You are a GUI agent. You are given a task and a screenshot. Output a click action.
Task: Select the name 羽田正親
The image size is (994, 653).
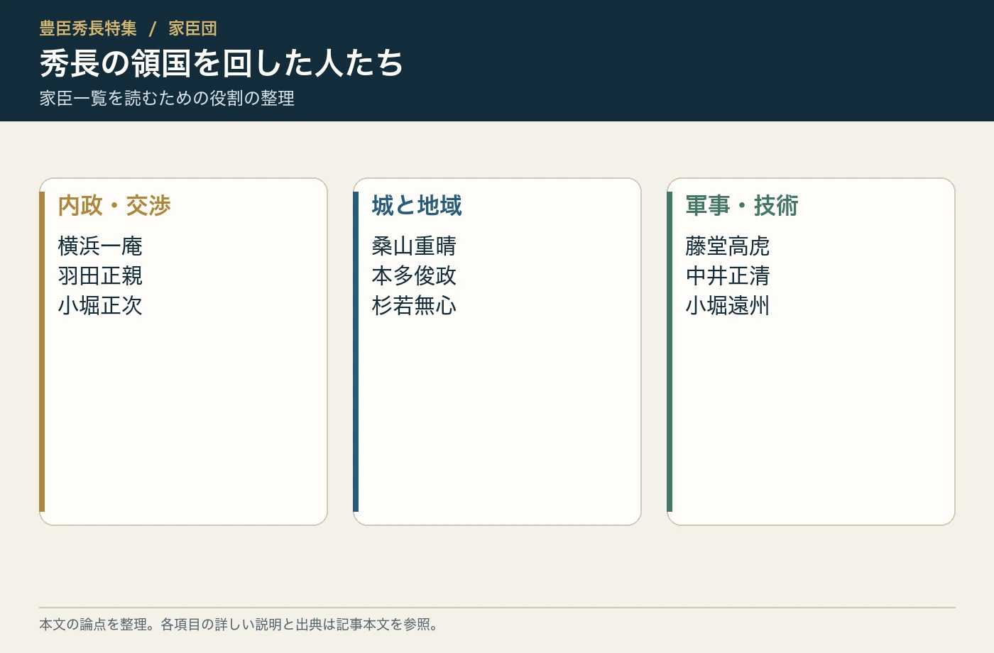[100, 276]
